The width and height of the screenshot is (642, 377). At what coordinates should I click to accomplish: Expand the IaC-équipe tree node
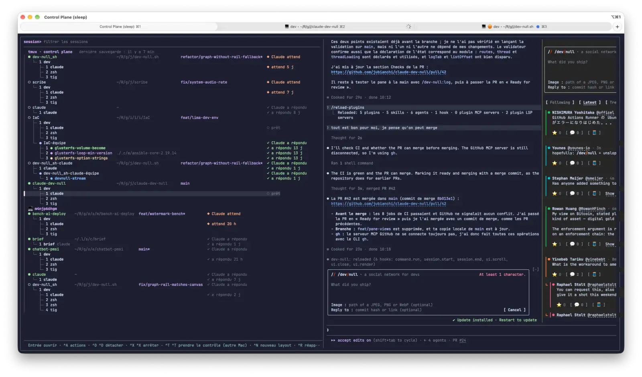[53, 143]
